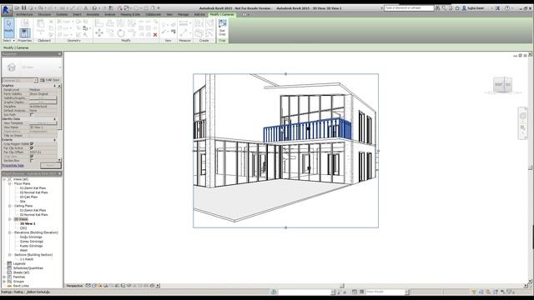Click the Aligned Dimension tool in Measure panel
The height and width of the screenshot is (300, 534).
(x=184, y=23)
